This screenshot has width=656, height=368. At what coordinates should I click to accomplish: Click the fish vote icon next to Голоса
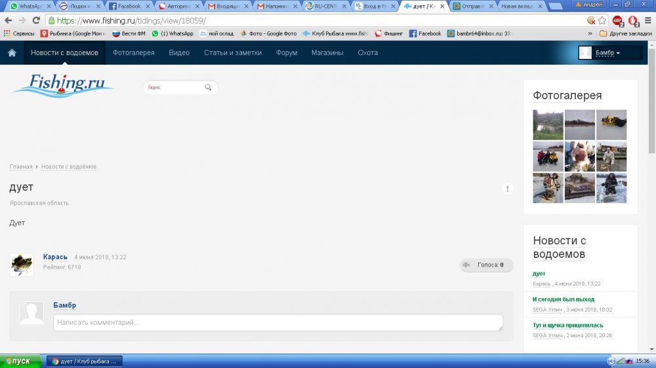point(467,265)
